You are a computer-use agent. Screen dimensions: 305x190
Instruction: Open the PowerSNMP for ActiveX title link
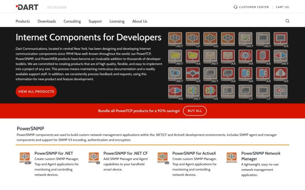coord(194,154)
